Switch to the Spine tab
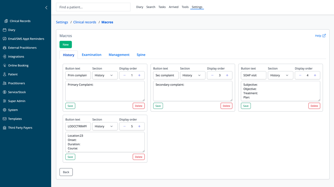Viewport: 334px width, 187px height. (141, 55)
